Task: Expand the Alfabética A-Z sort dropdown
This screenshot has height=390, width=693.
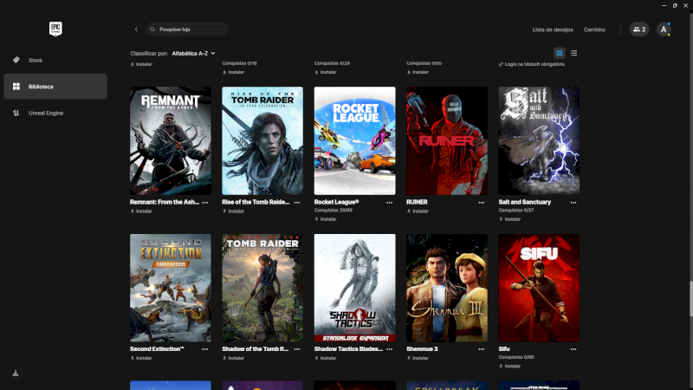Action: 193,53
